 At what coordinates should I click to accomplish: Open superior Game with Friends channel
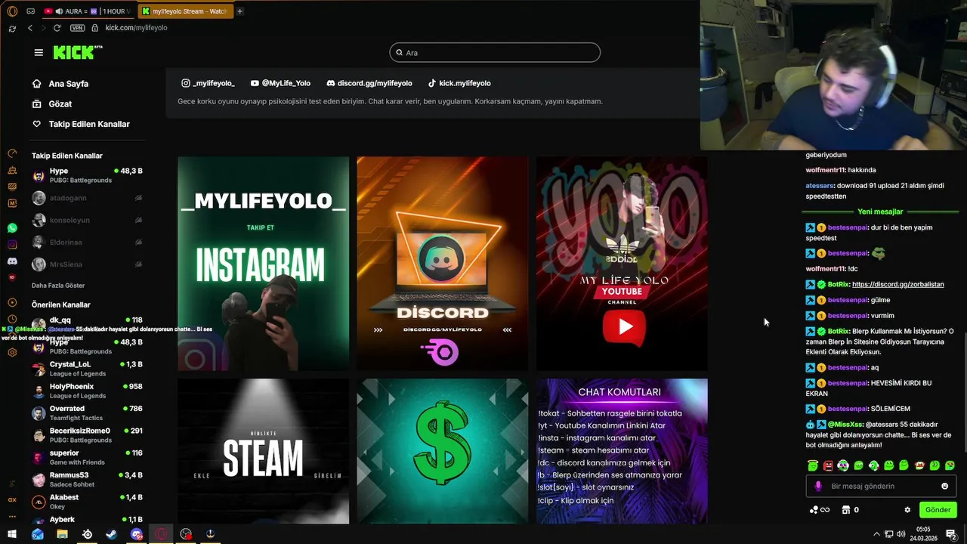87,457
